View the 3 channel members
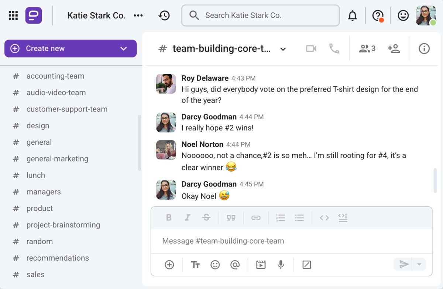Screen dimensions: 443x289 (367, 49)
